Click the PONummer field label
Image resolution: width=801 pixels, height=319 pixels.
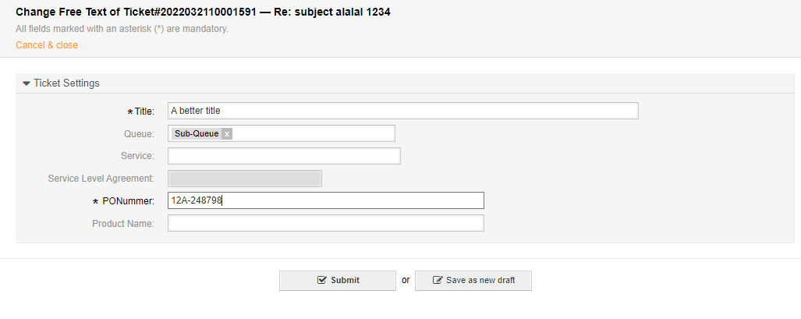point(128,201)
